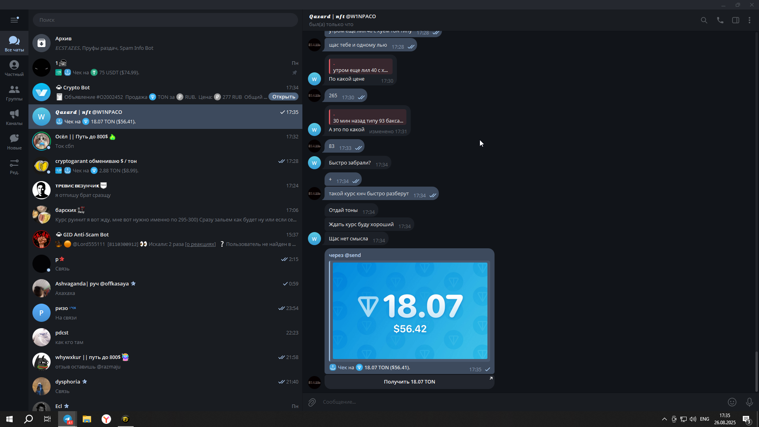Focus the 'Поиск' search field
This screenshot has height=427, width=759.
165,20
